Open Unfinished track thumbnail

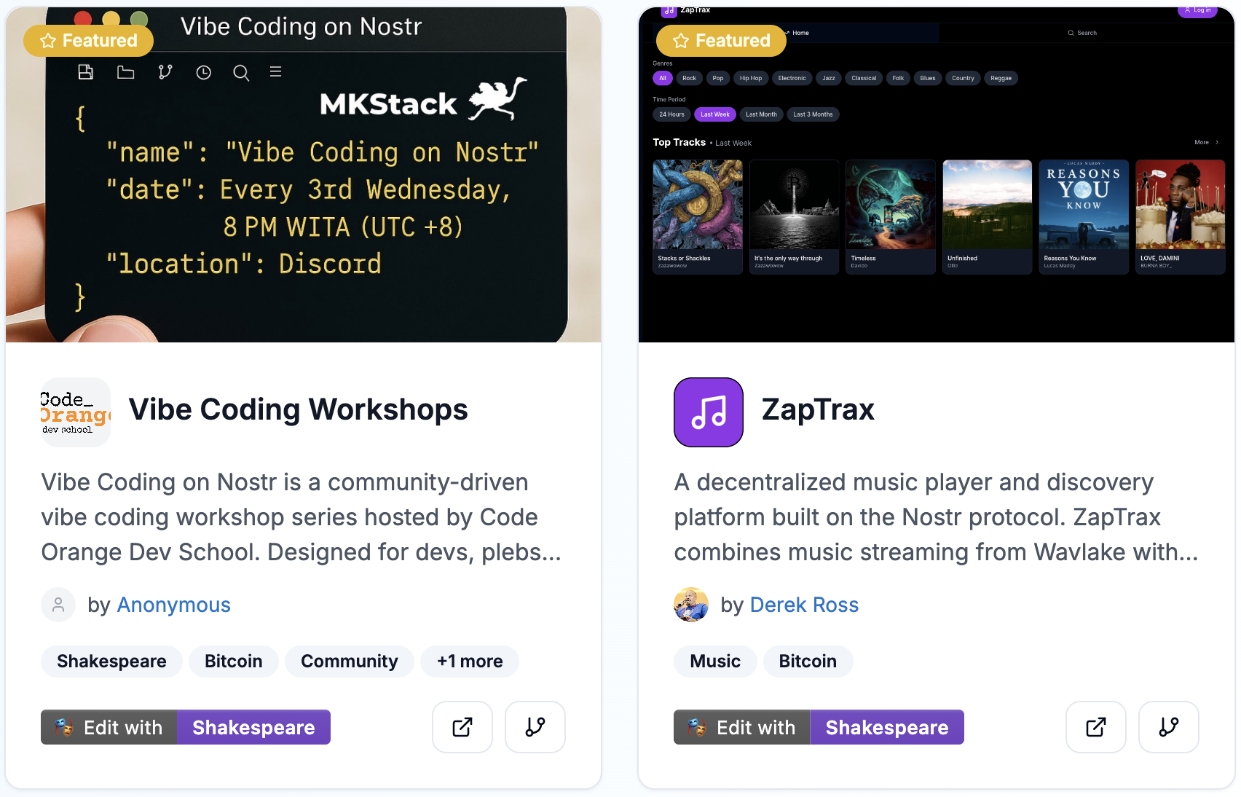click(988, 205)
